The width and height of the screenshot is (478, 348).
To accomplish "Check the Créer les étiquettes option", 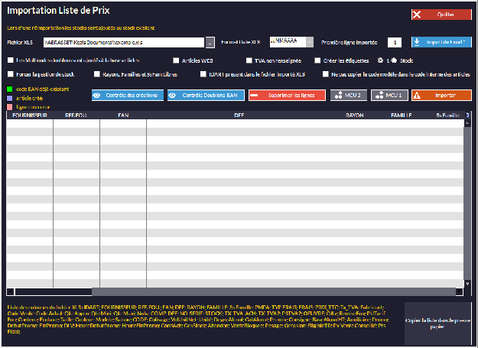I will (317, 60).
